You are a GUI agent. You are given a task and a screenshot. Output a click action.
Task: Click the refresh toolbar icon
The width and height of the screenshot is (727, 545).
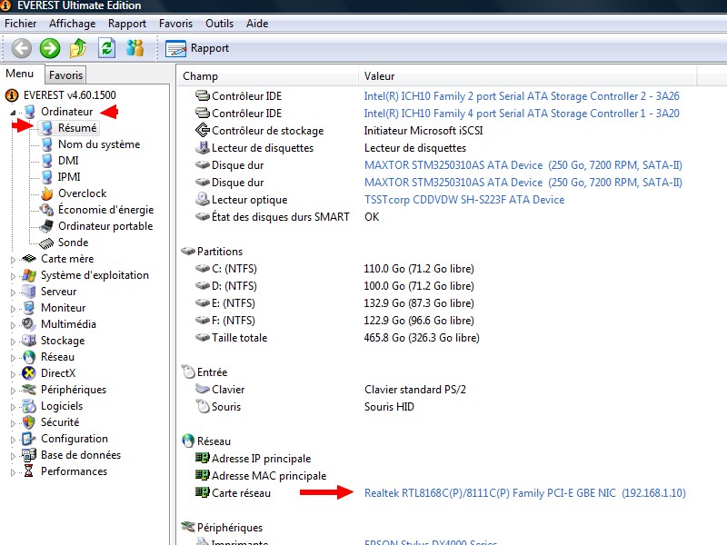(x=107, y=48)
